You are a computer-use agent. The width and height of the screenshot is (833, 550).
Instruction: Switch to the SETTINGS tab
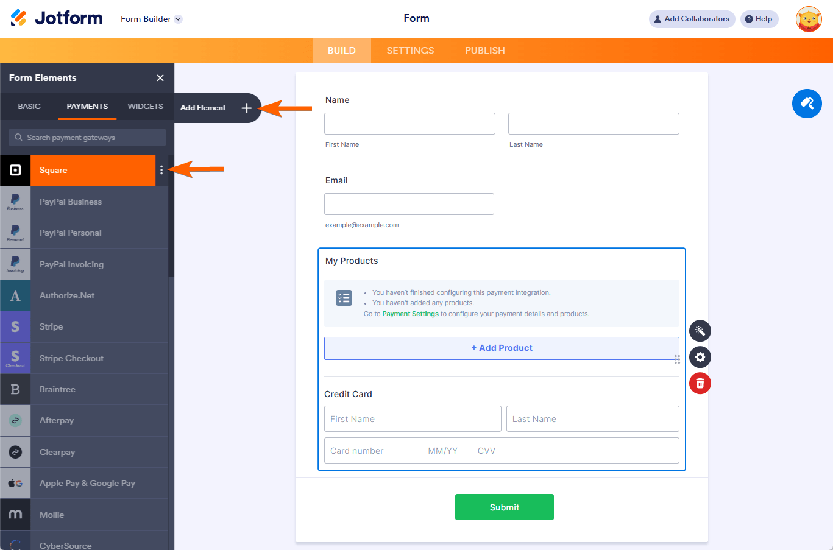click(x=410, y=51)
